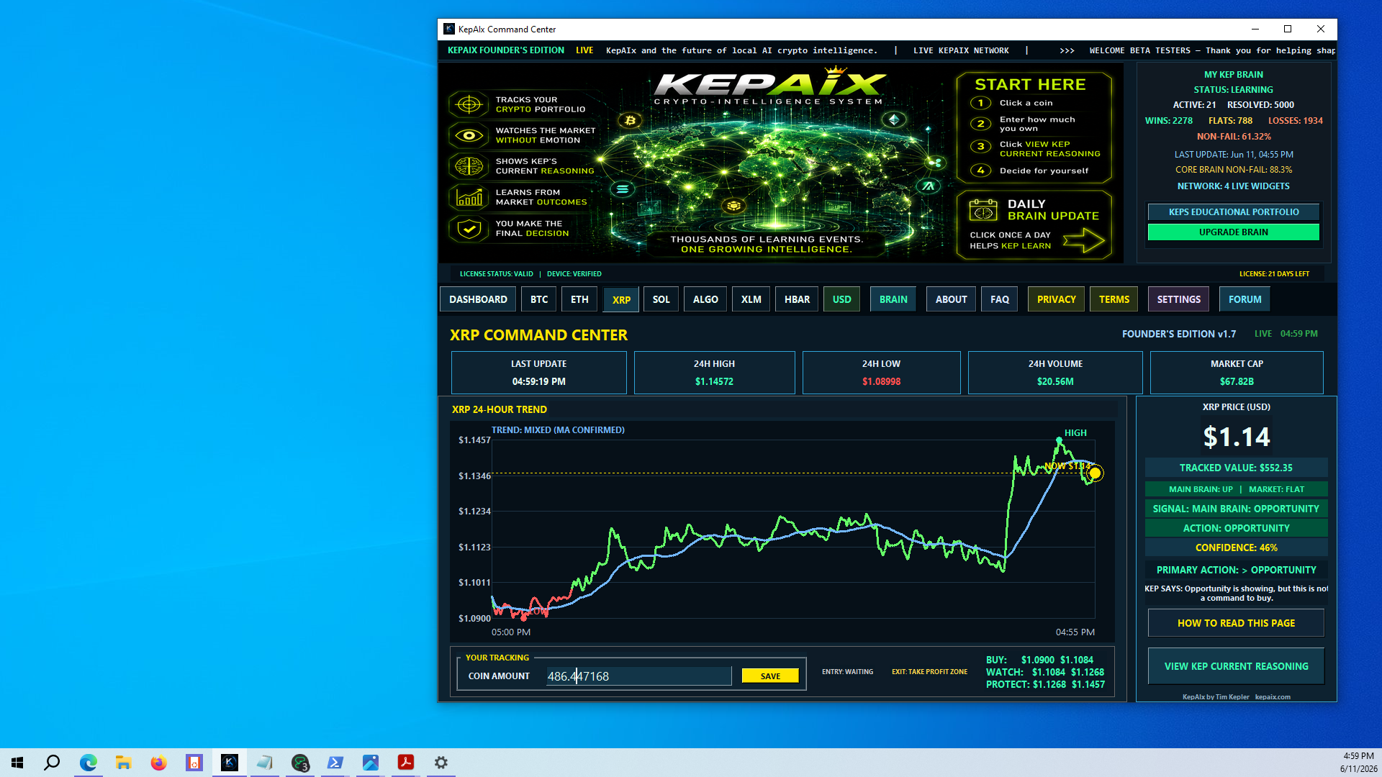Click the brain reasoning icon in banner
Viewport: 1382px width, 777px height.
click(x=469, y=166)
